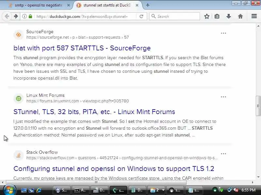Click the sourceforge.net support-requests URL breadcrumb
Viewport: 261px width, 195px height.
pos(78,37)
